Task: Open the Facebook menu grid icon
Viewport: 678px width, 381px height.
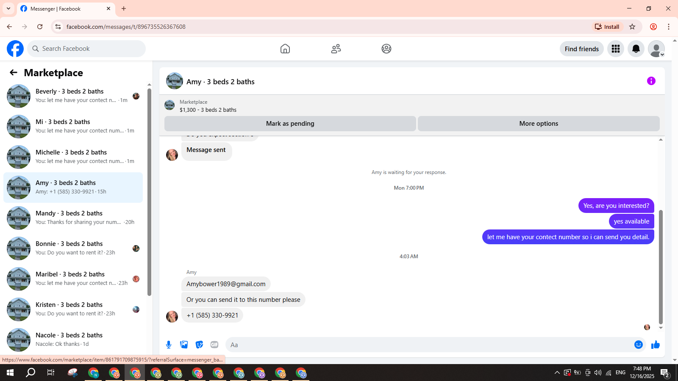Action: (x=616, y=49)
